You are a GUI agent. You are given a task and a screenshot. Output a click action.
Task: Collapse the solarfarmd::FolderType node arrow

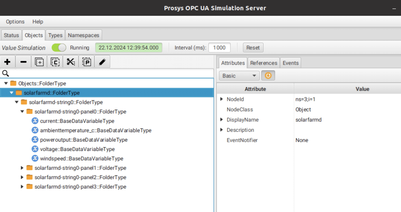pyautogui.click(x=11, y=93)
